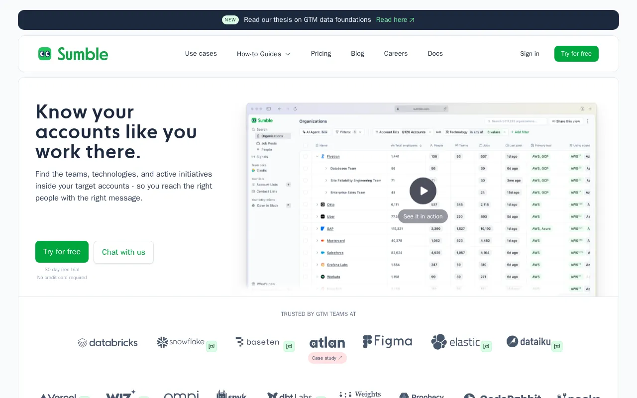Expand the How-to Guides chevron

click(288, 54)
